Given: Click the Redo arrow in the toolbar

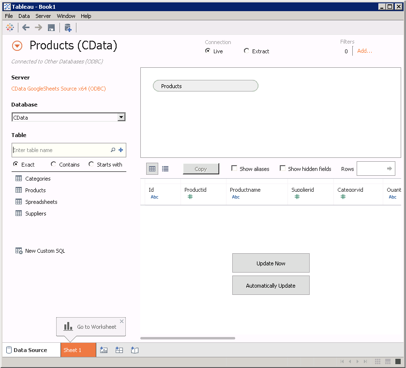Looking at the screenshot, I should (38, 28).
